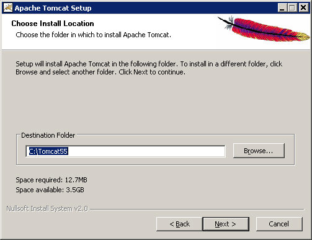Click the destination path text field
The image size is (312, 240).
coord(125,151)
